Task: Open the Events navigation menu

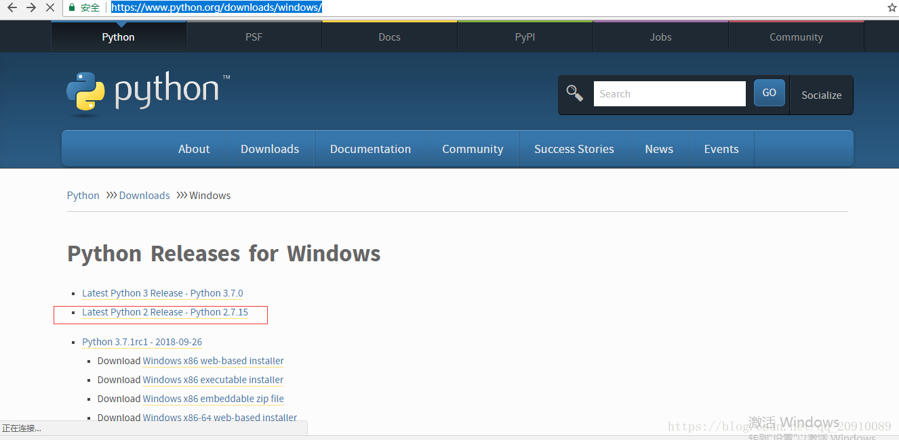Action: coord(721,149)
